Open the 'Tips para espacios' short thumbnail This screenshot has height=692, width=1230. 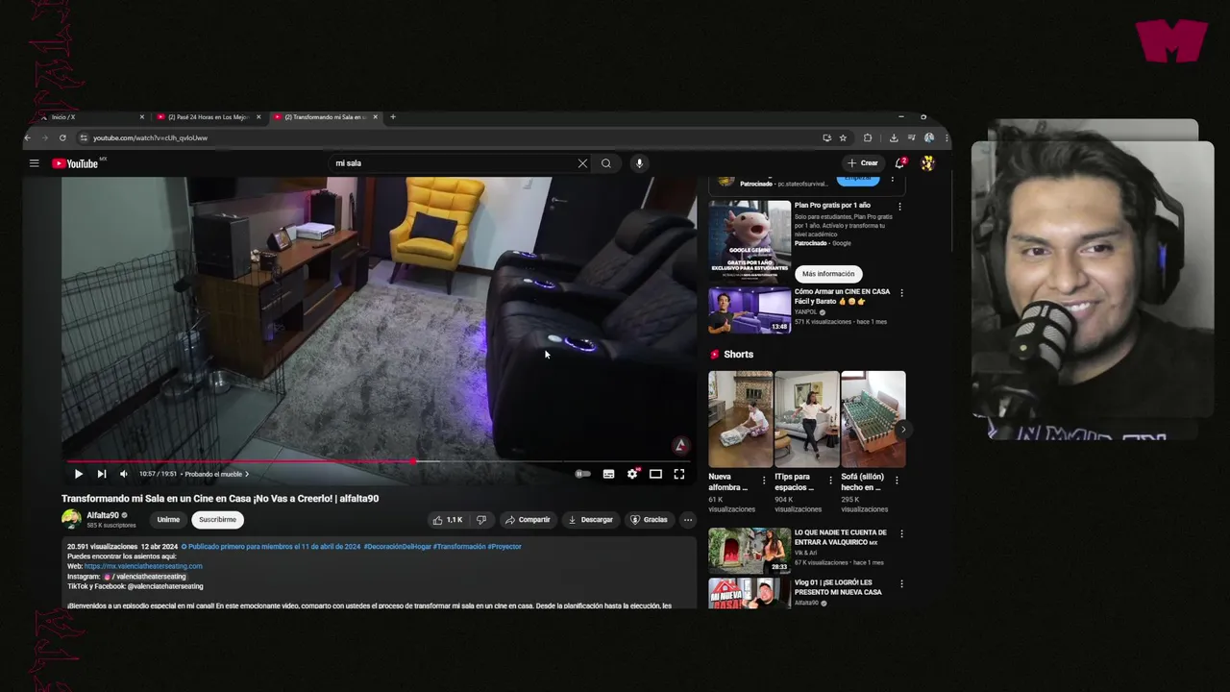click(806, 419)
